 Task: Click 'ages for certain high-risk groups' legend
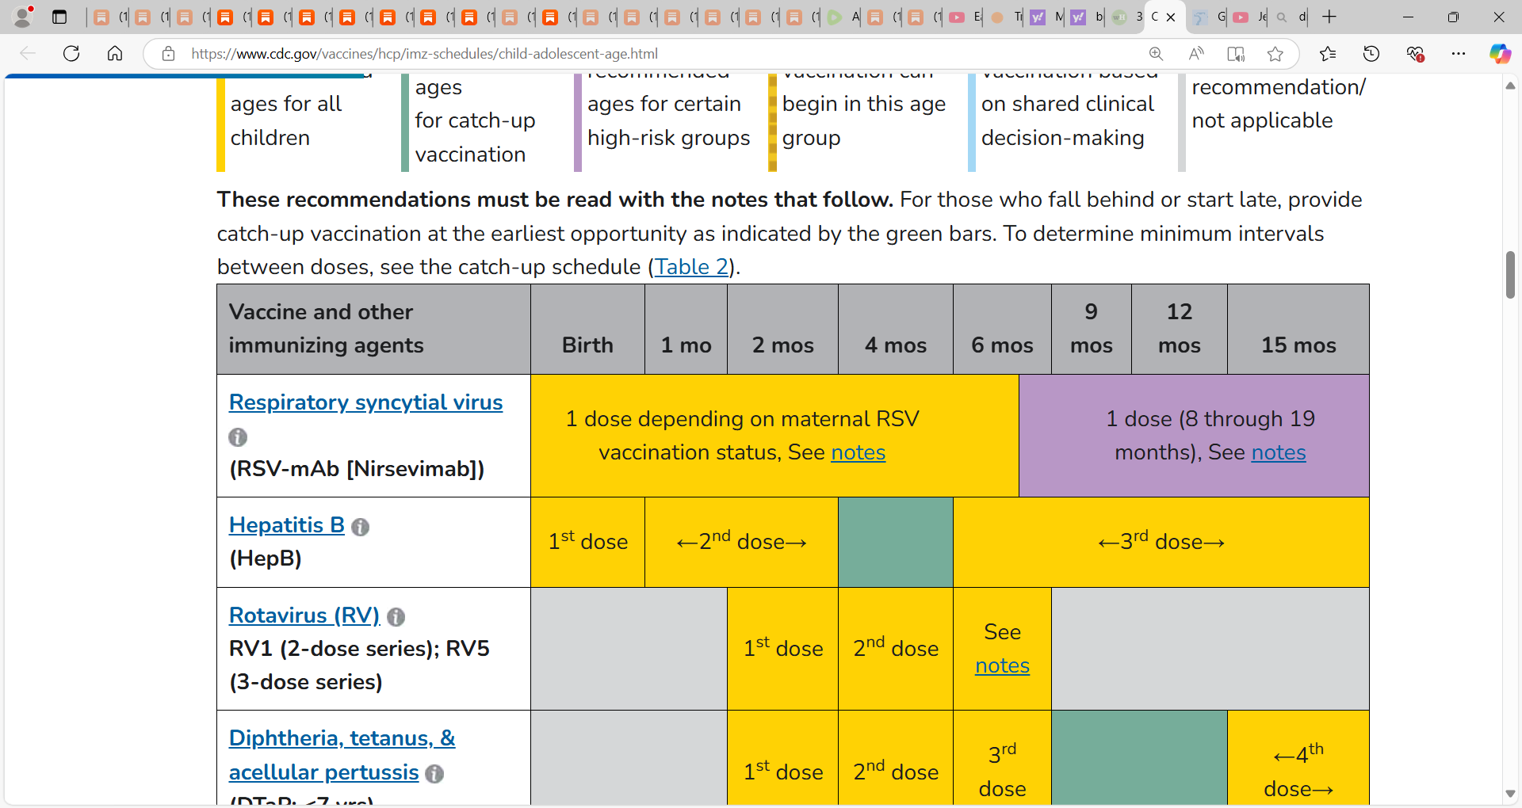tap(668, 120)
